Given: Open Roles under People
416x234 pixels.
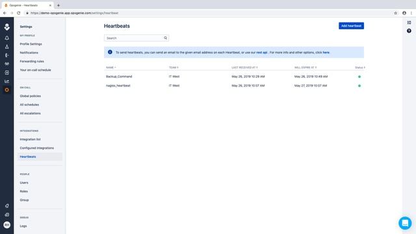Looking at the screenshot, I should pyautogui.click(x=23, y=191).
